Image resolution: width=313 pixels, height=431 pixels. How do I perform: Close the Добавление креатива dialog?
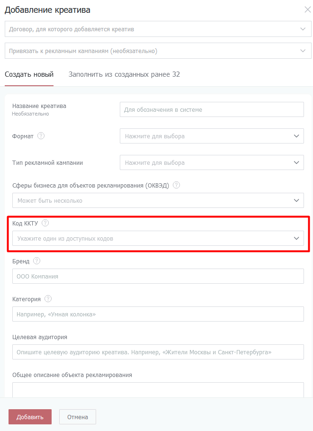point(307,9)
